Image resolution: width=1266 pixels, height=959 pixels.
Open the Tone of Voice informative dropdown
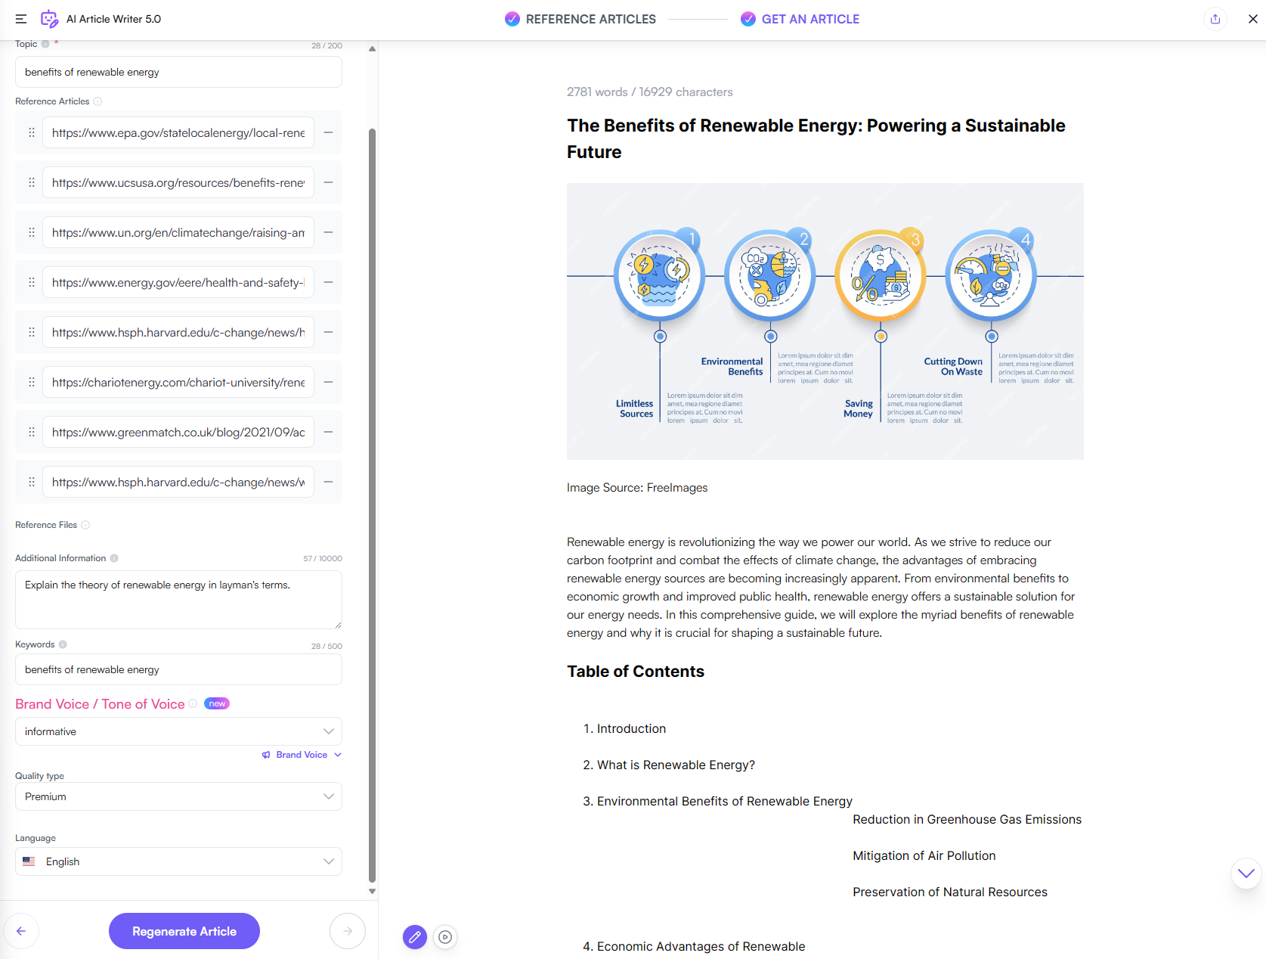point(178,731)
